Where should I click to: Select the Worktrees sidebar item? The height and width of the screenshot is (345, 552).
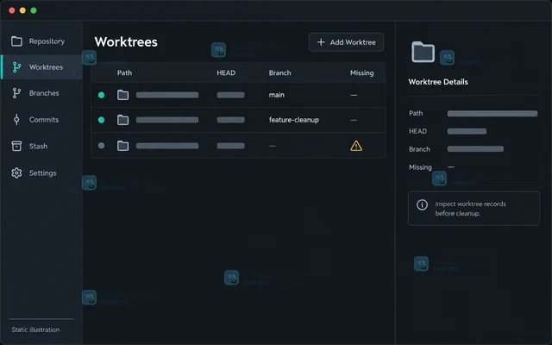[41, 67]
